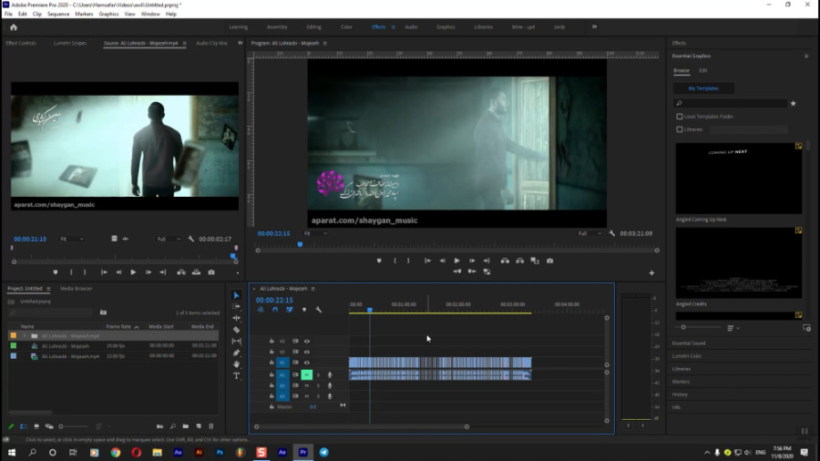820x461 pixels.
Task: Toggle V3 track output eye
Action: [x=307, y=342]
